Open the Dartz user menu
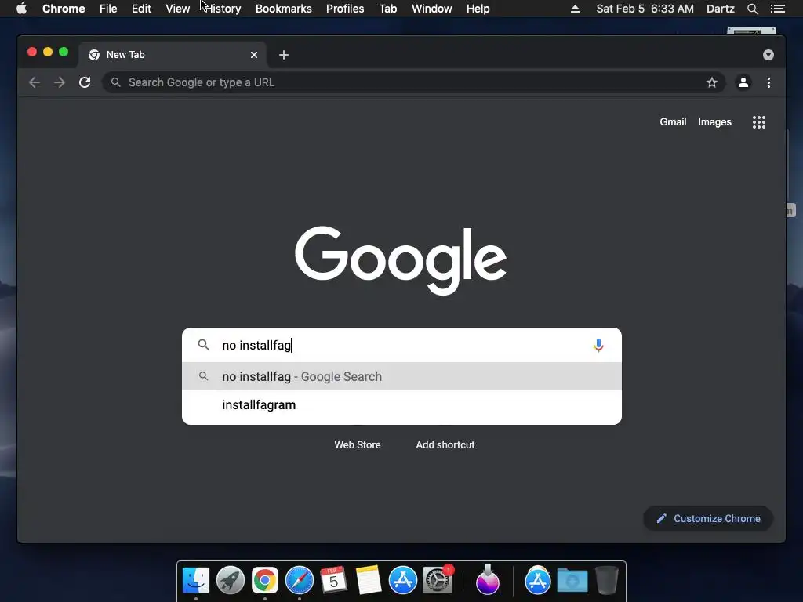 pos(720,9)
